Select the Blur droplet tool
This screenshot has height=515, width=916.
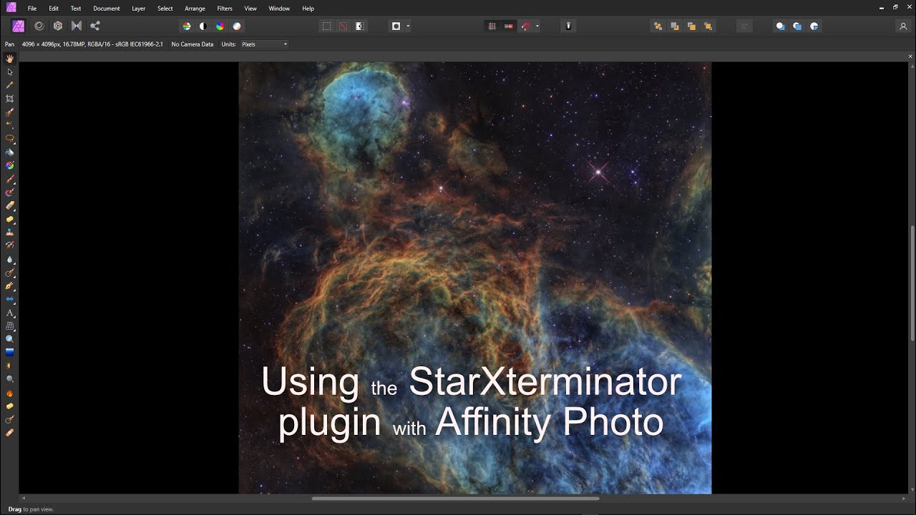[x=10, y=260]
